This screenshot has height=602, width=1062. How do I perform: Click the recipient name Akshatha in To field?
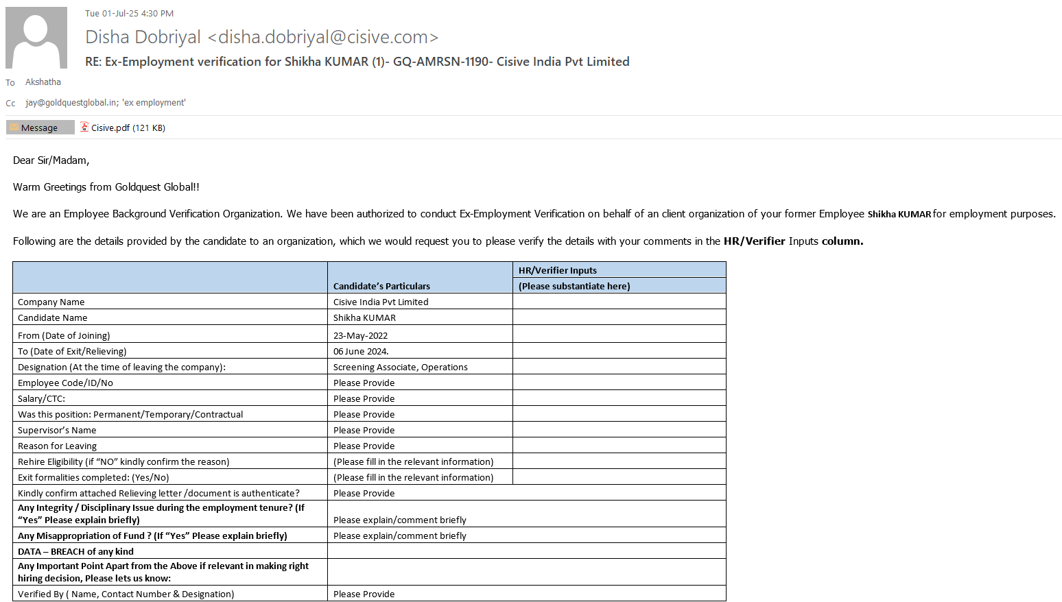[43, 82]
